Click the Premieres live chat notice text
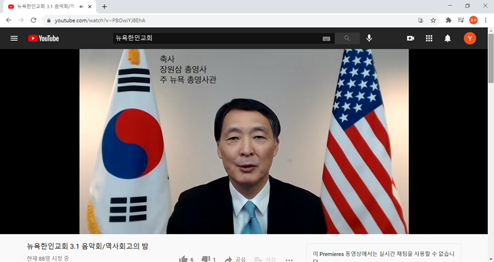 coord(383,256)
